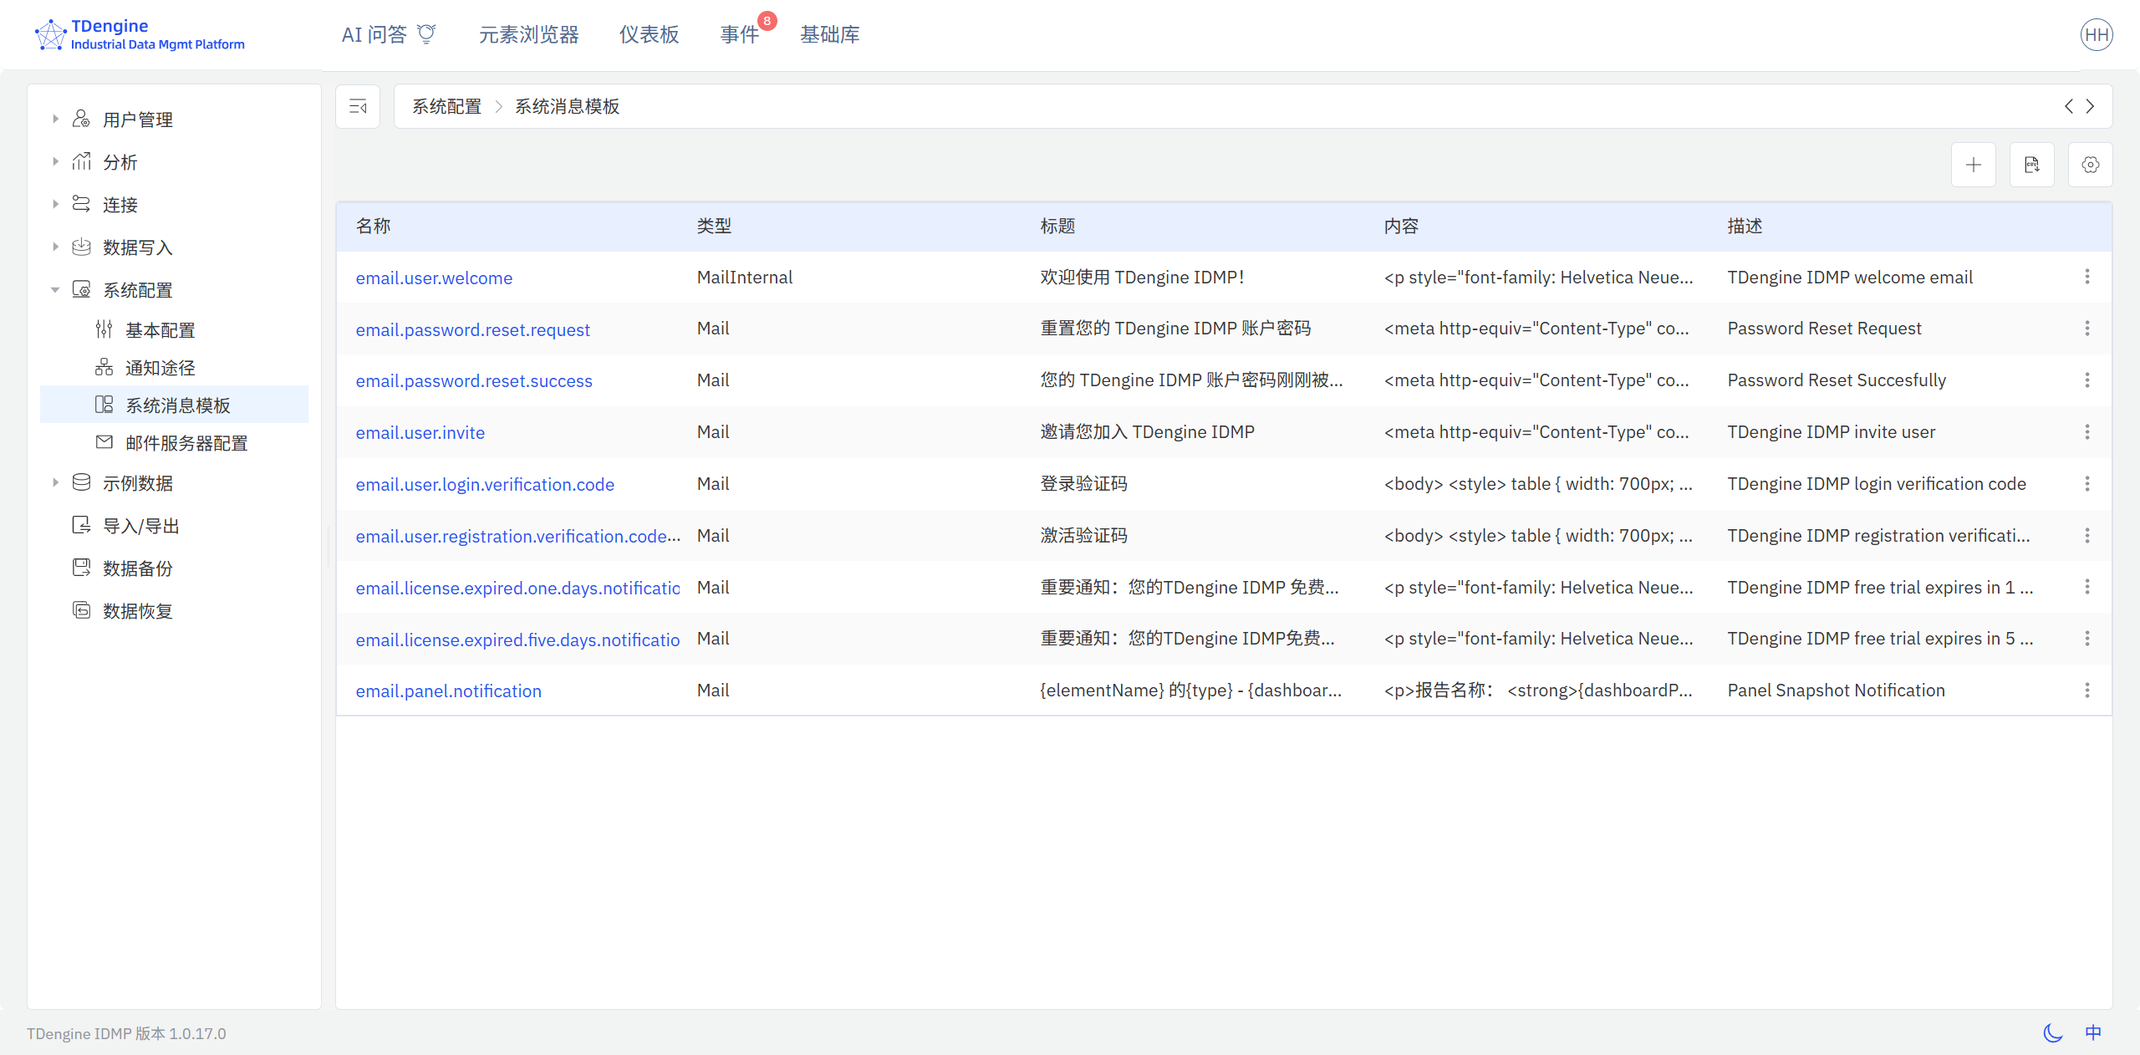Open the email.user.welcome template link

coord(434,278)
